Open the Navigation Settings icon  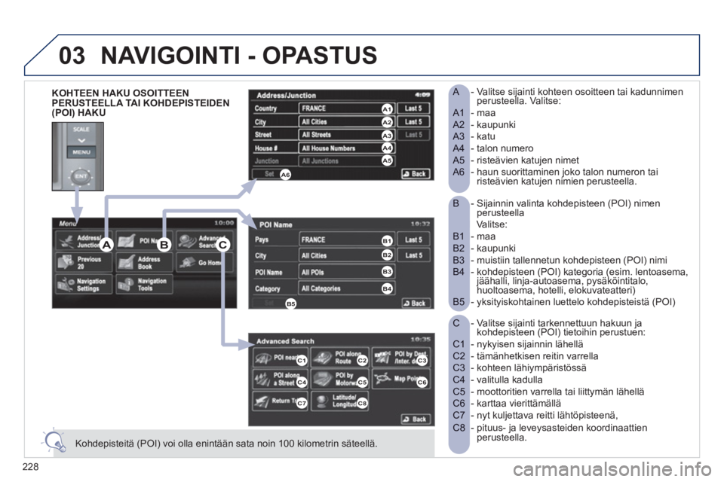point(84,285)
